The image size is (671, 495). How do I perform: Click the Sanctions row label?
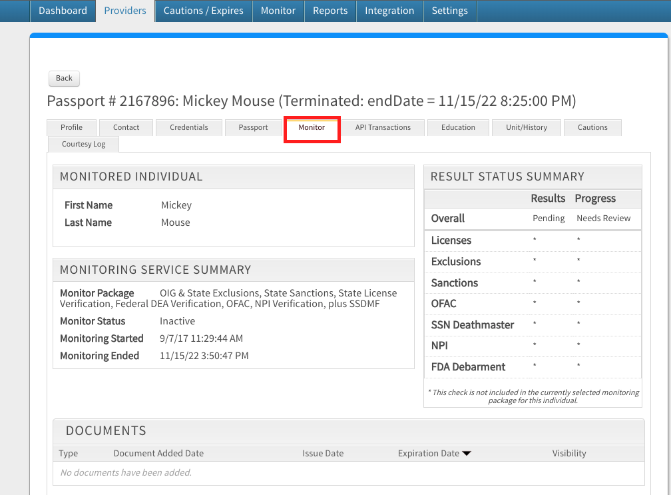(455, 283)
